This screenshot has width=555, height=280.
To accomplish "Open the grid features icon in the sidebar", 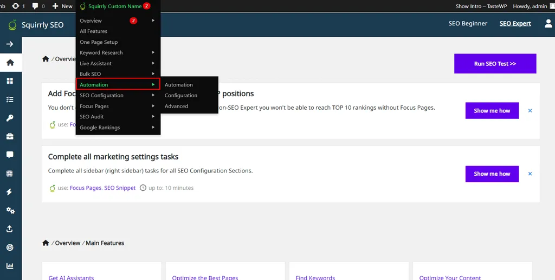I will point(10,81).
